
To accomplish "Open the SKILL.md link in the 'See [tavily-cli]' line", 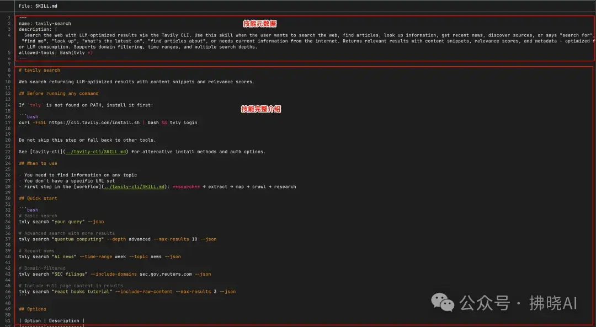I will click(x=96, y=152).
